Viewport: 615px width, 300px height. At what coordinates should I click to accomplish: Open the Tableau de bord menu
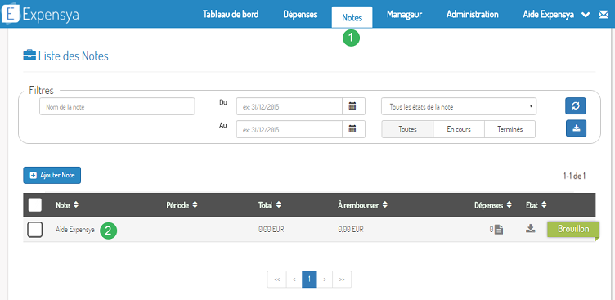point(231,15)
